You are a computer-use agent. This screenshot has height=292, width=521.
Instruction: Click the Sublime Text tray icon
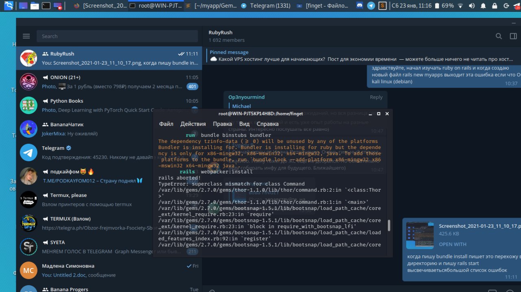coord(382,6)
